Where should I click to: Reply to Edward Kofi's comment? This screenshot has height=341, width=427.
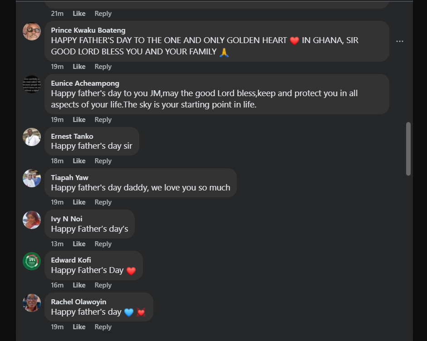103,285
